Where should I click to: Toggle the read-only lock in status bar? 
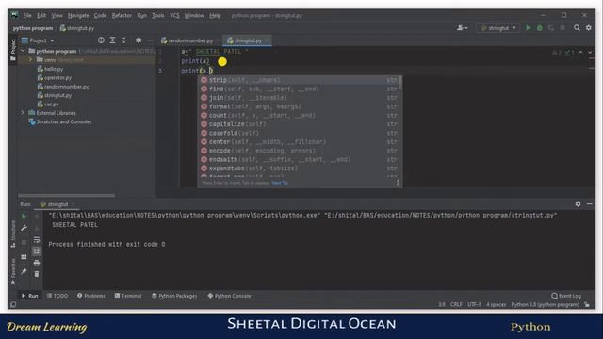[x=587, y=305]
